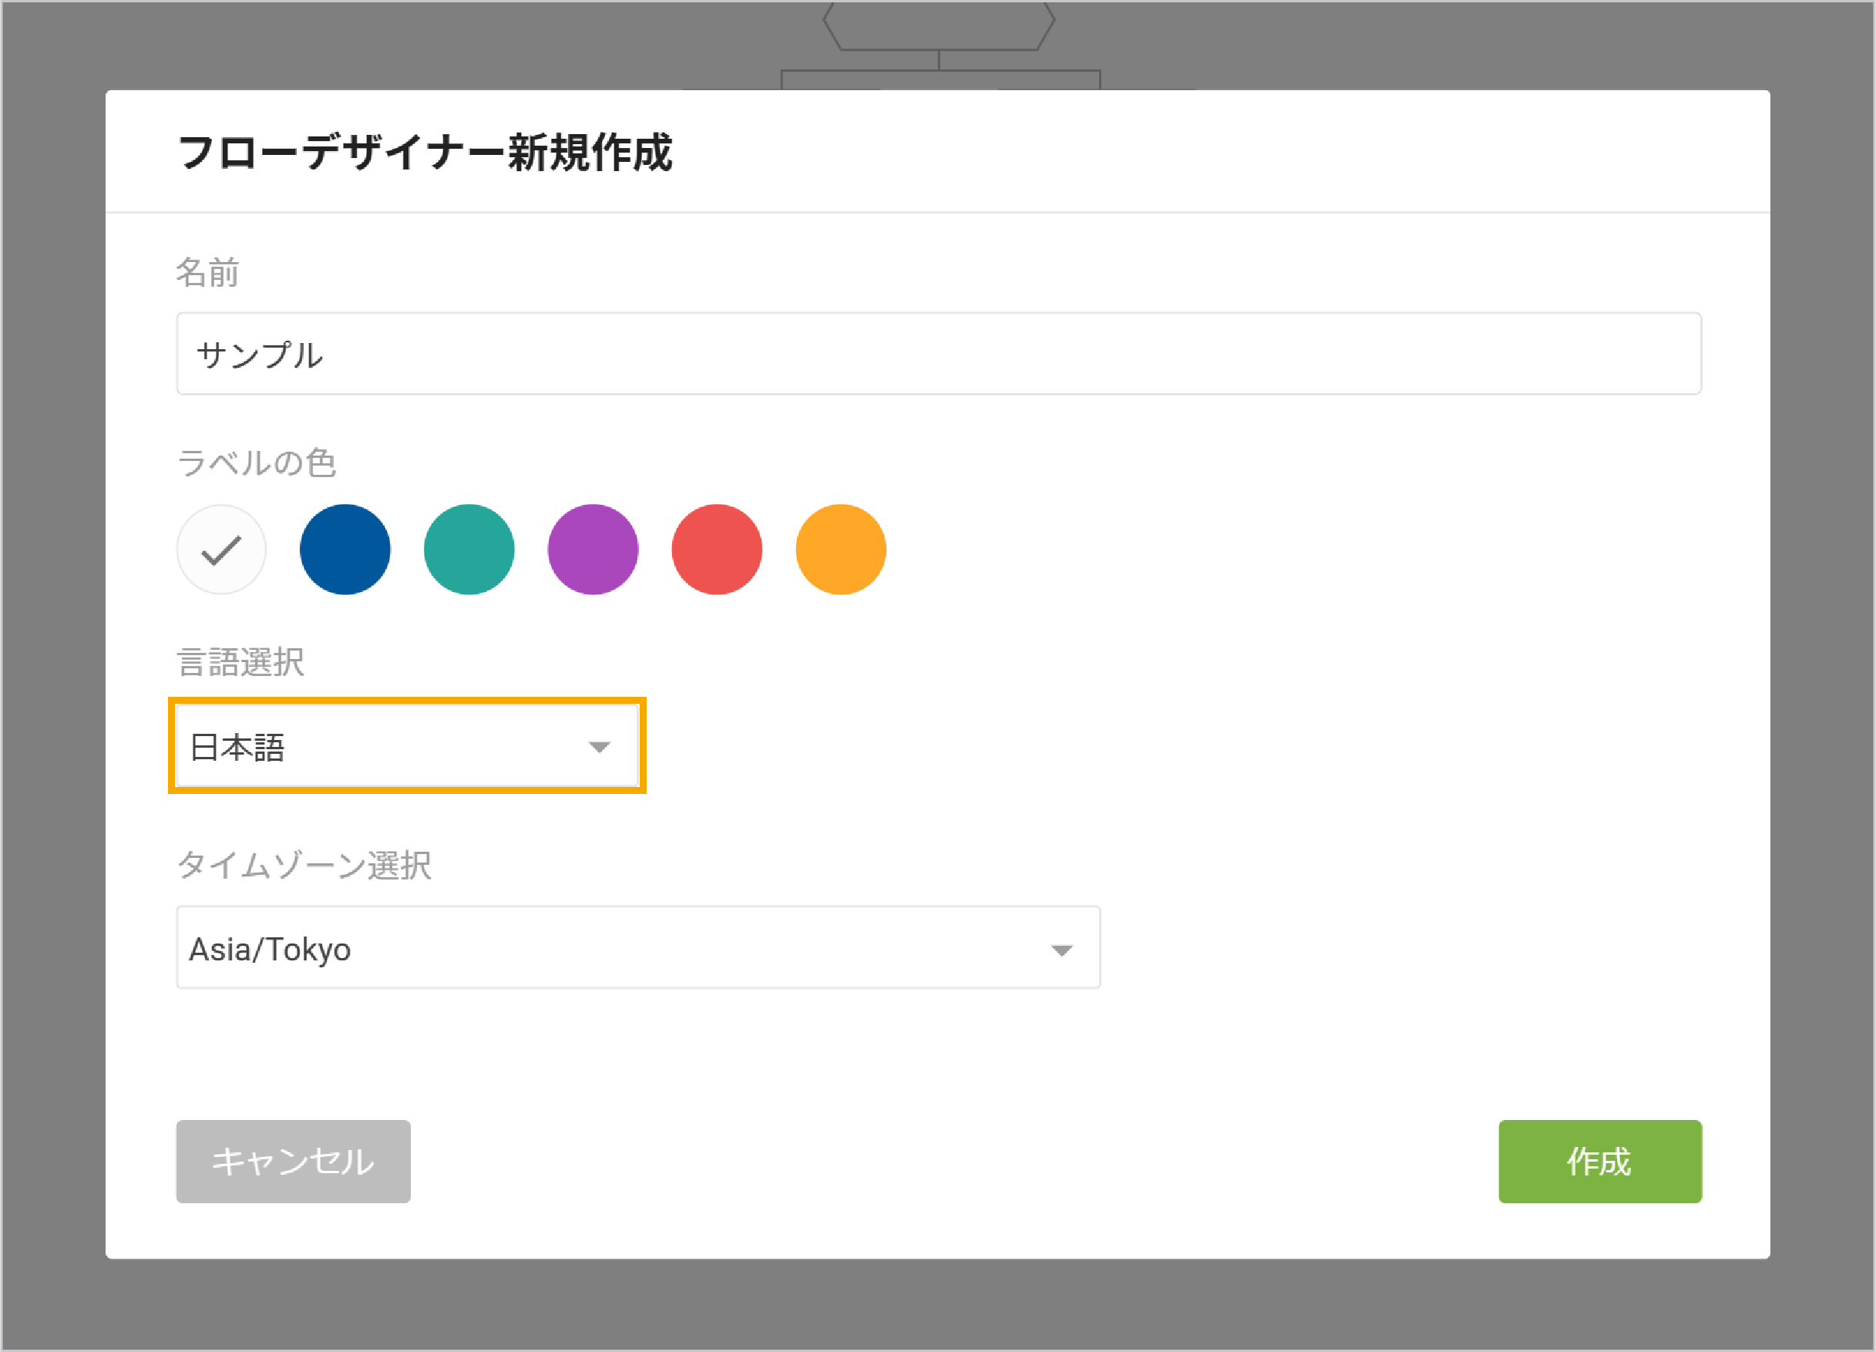Image resolution: width=1876 pixels, height=1352 pixels.
Task: Open the 日本語 language dropdown
Action: (407, 745)
